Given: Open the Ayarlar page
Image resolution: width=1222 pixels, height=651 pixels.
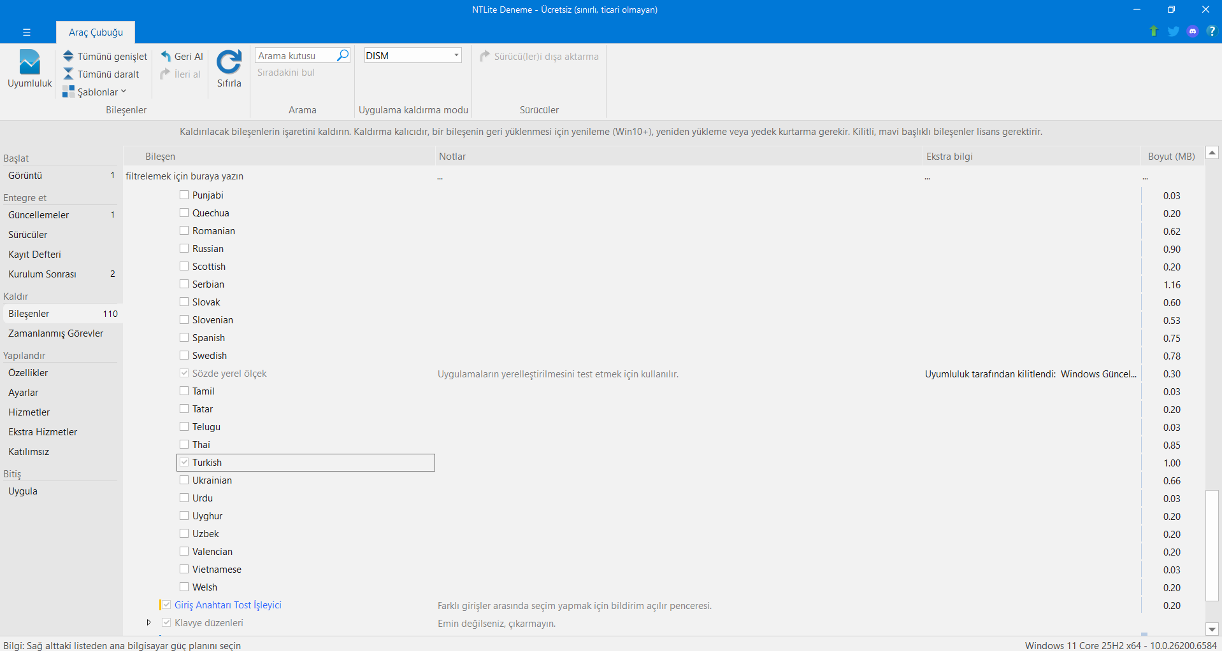Looking at the screenshot, I should coord(61,392).
